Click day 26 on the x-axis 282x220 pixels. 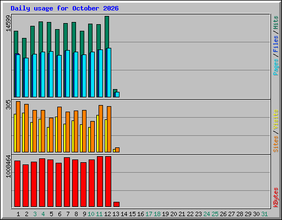(223, 214)
